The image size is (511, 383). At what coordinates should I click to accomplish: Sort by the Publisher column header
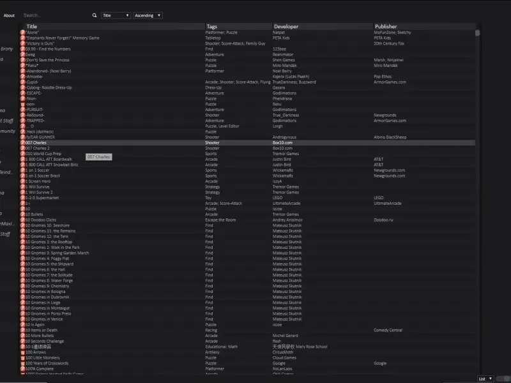pyautogui.click(x=424, y=26)
